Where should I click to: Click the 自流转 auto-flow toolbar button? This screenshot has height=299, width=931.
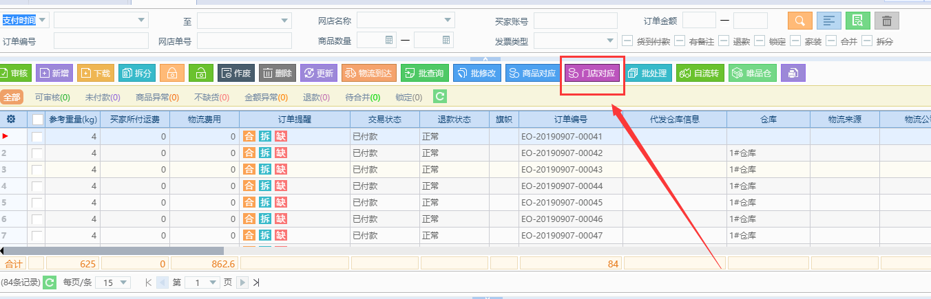point(700,73)
